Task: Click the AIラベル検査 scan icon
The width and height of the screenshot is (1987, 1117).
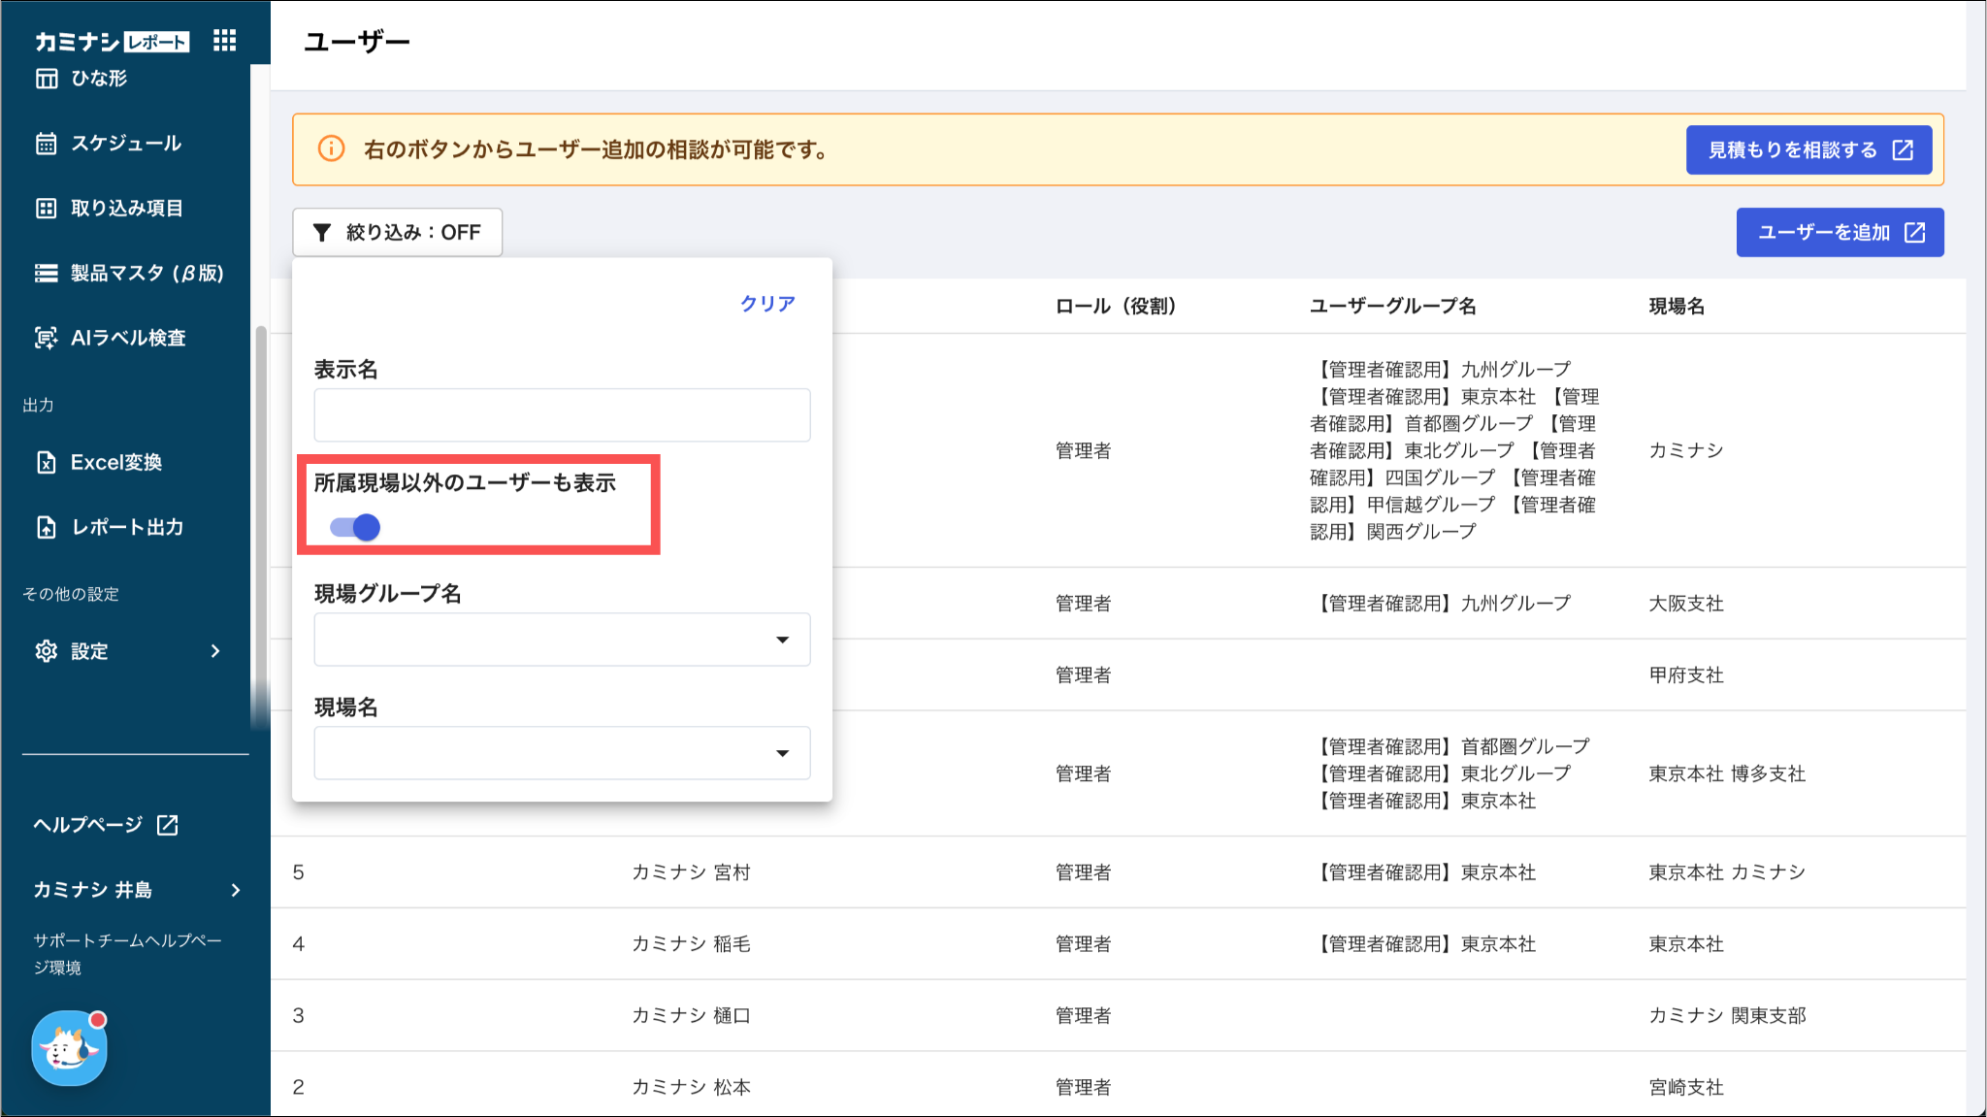Action: tap(47, 338)
